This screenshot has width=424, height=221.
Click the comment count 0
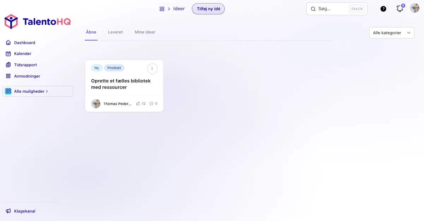156,104
